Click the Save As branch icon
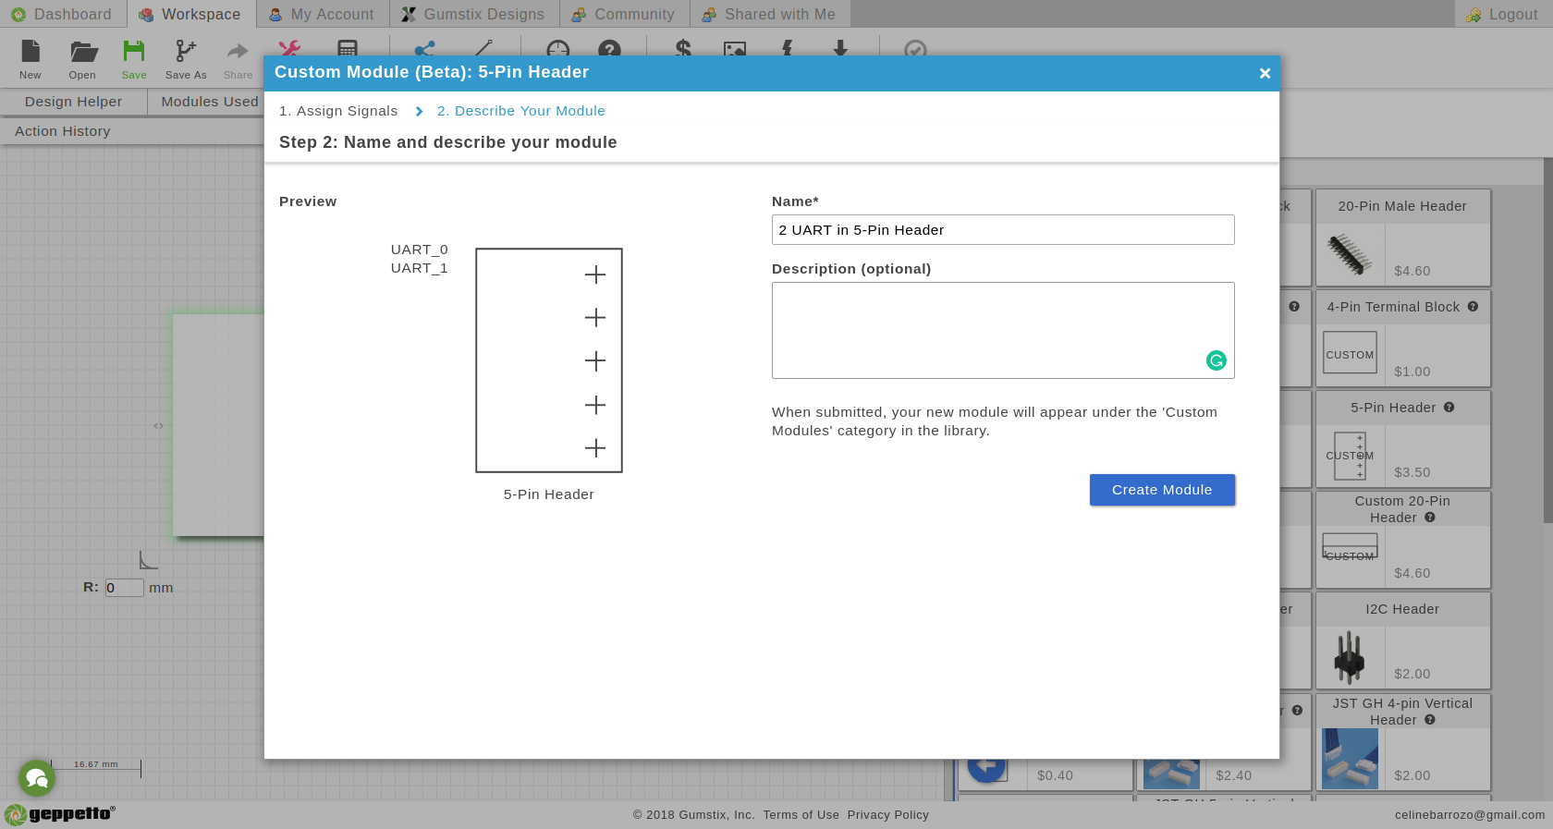Viewport: 1553px width, 829px height. pos(186,51)
